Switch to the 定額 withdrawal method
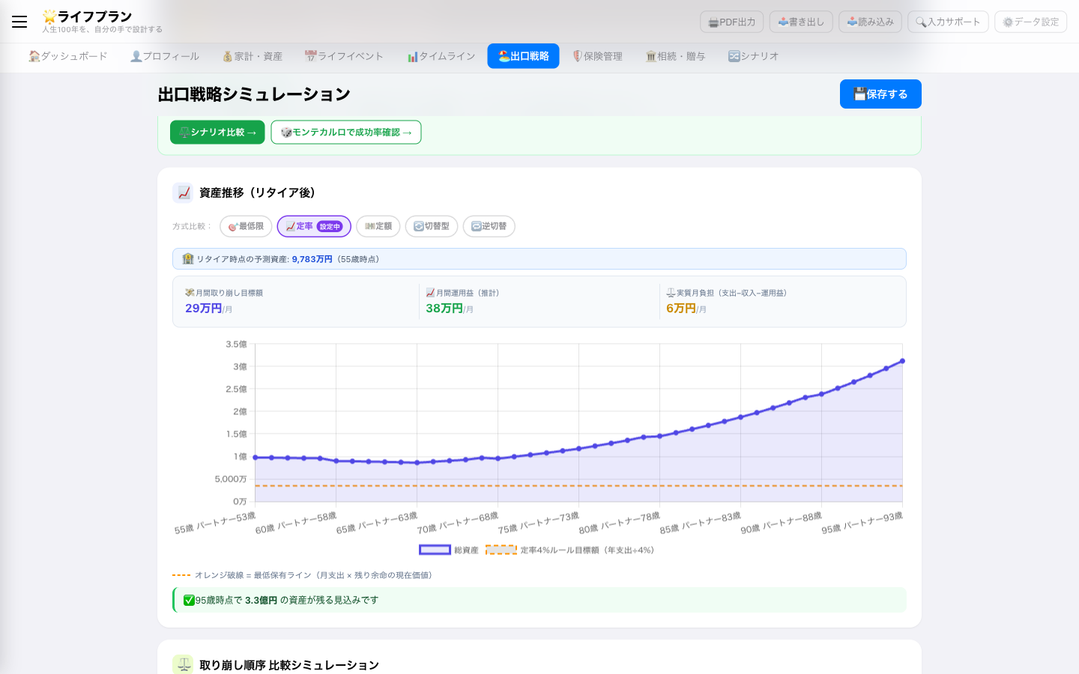1079x674 pixels. (378, 226)
